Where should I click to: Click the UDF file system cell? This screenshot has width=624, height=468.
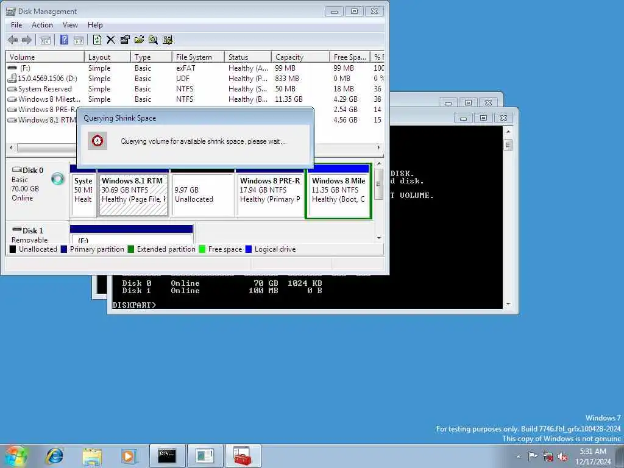(183, 79)
